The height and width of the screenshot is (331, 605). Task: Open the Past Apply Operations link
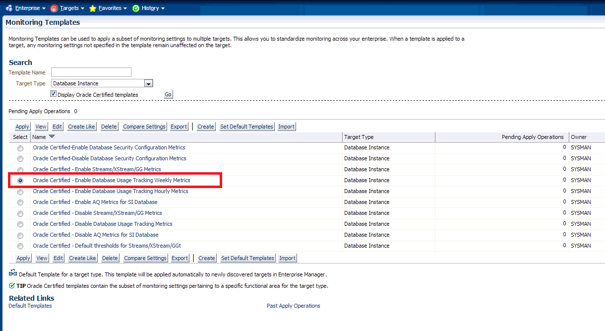294,306
